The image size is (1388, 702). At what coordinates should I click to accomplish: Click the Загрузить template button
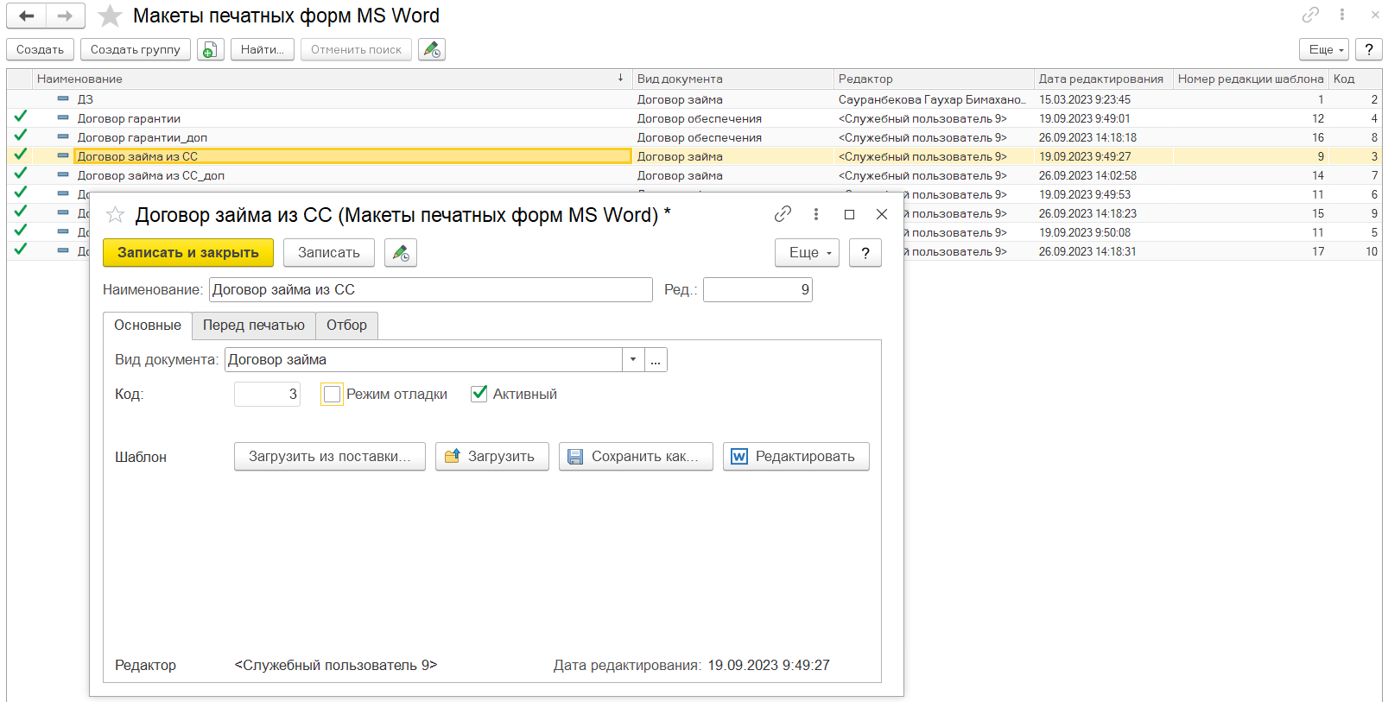point(492,457)
